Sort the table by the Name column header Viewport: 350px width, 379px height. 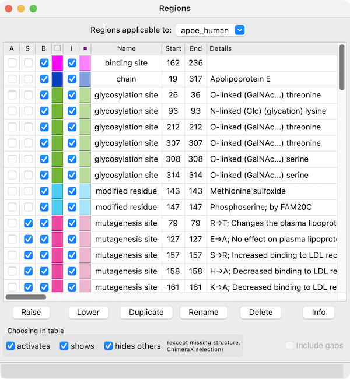coord(126,48)
